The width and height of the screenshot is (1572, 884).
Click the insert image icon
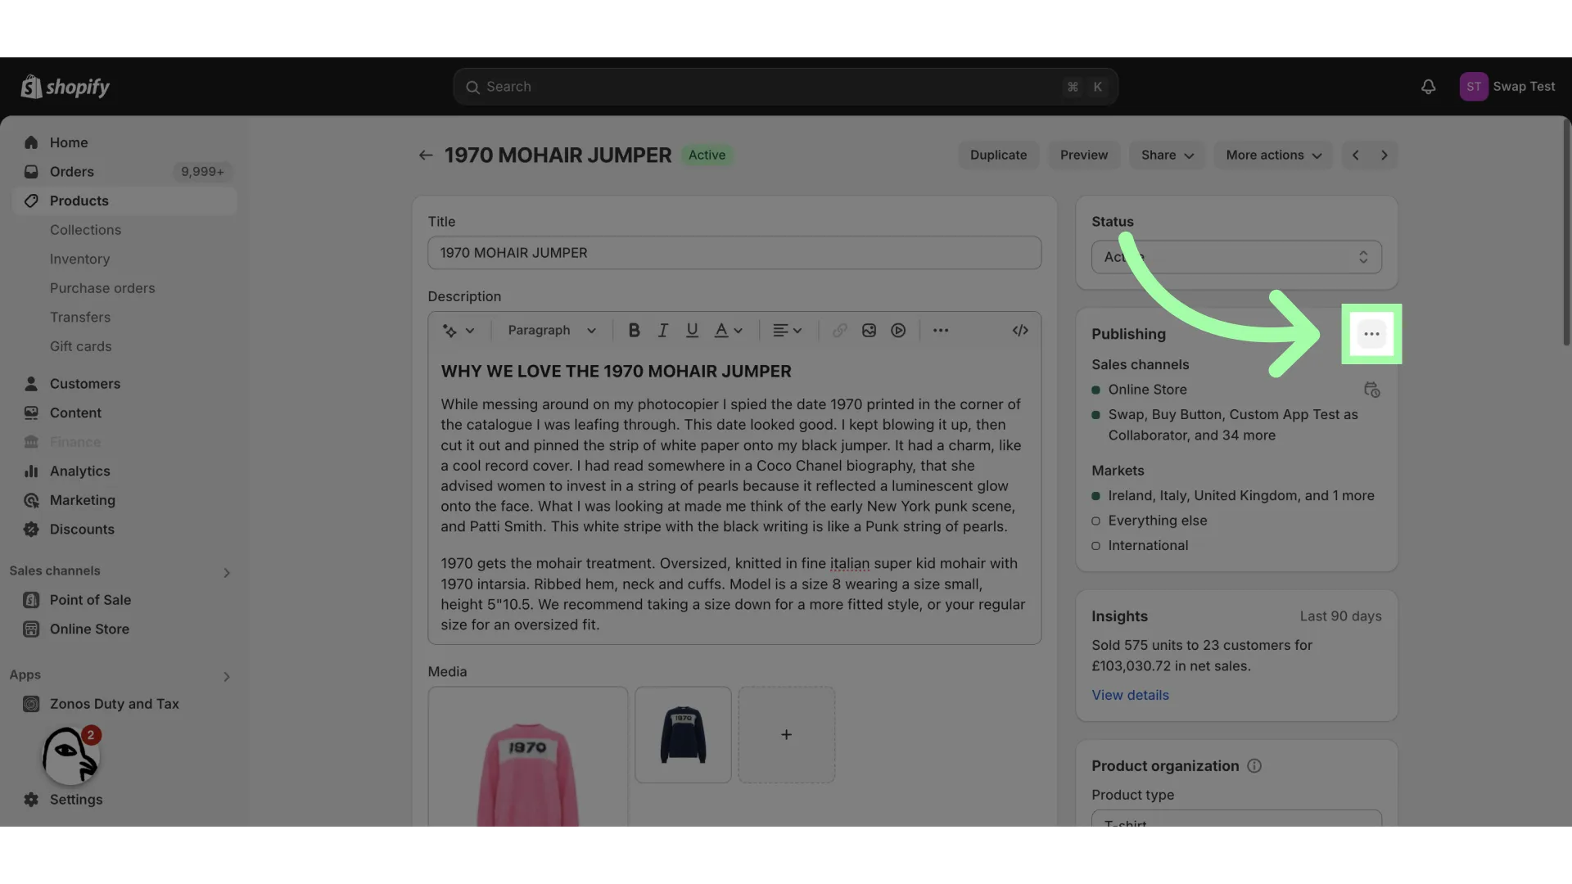tap(869, 331)
